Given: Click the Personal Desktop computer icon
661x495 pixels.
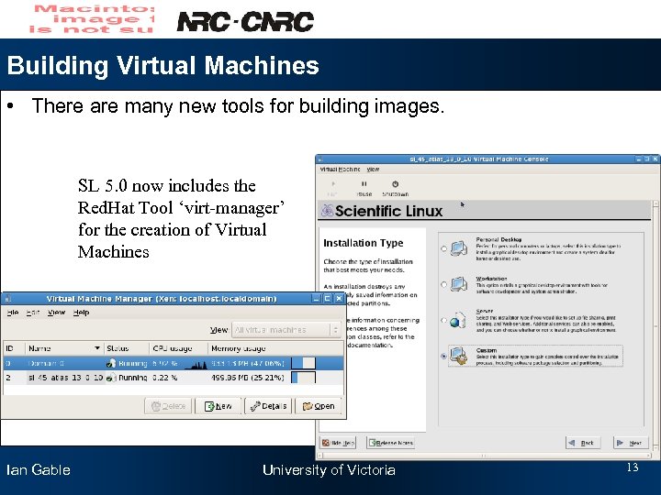Looking at the screenshot, I should 459,248.
